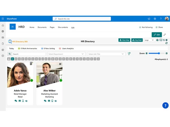The height and width of the screenshot is (127, 170).
Task: Open Site contents navigation item
Action: [x=63, y=27]
